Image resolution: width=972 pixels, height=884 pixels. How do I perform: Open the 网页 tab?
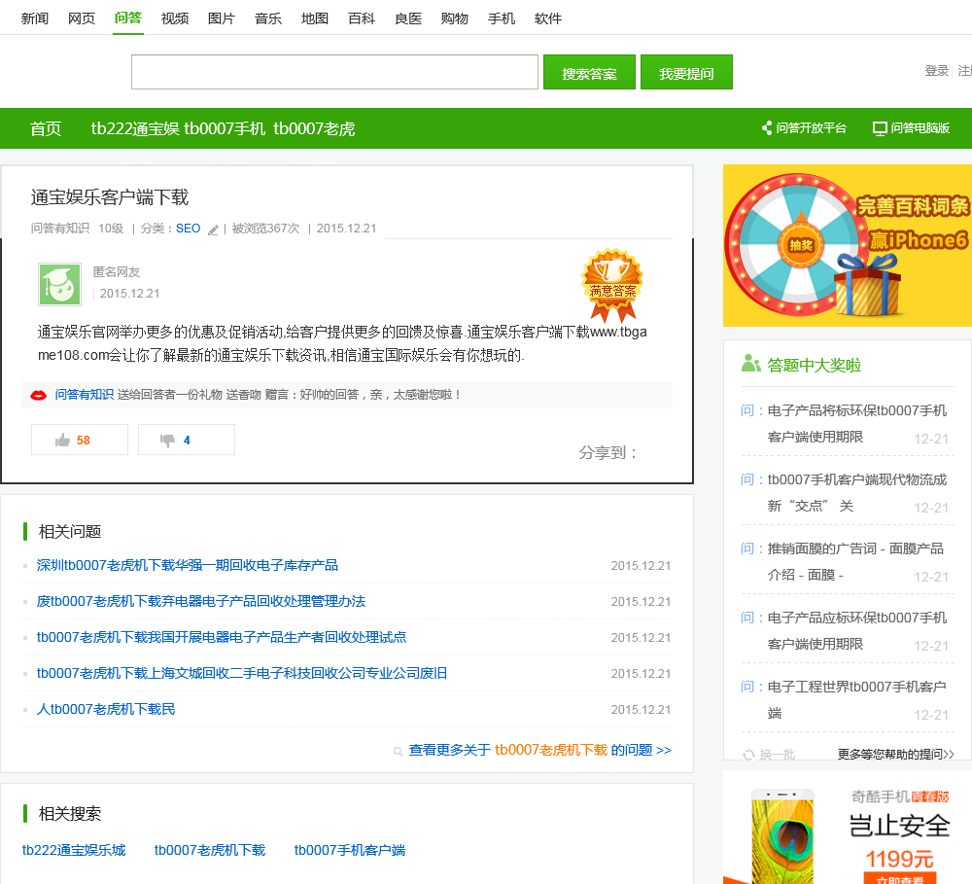(x=82, y=18)
